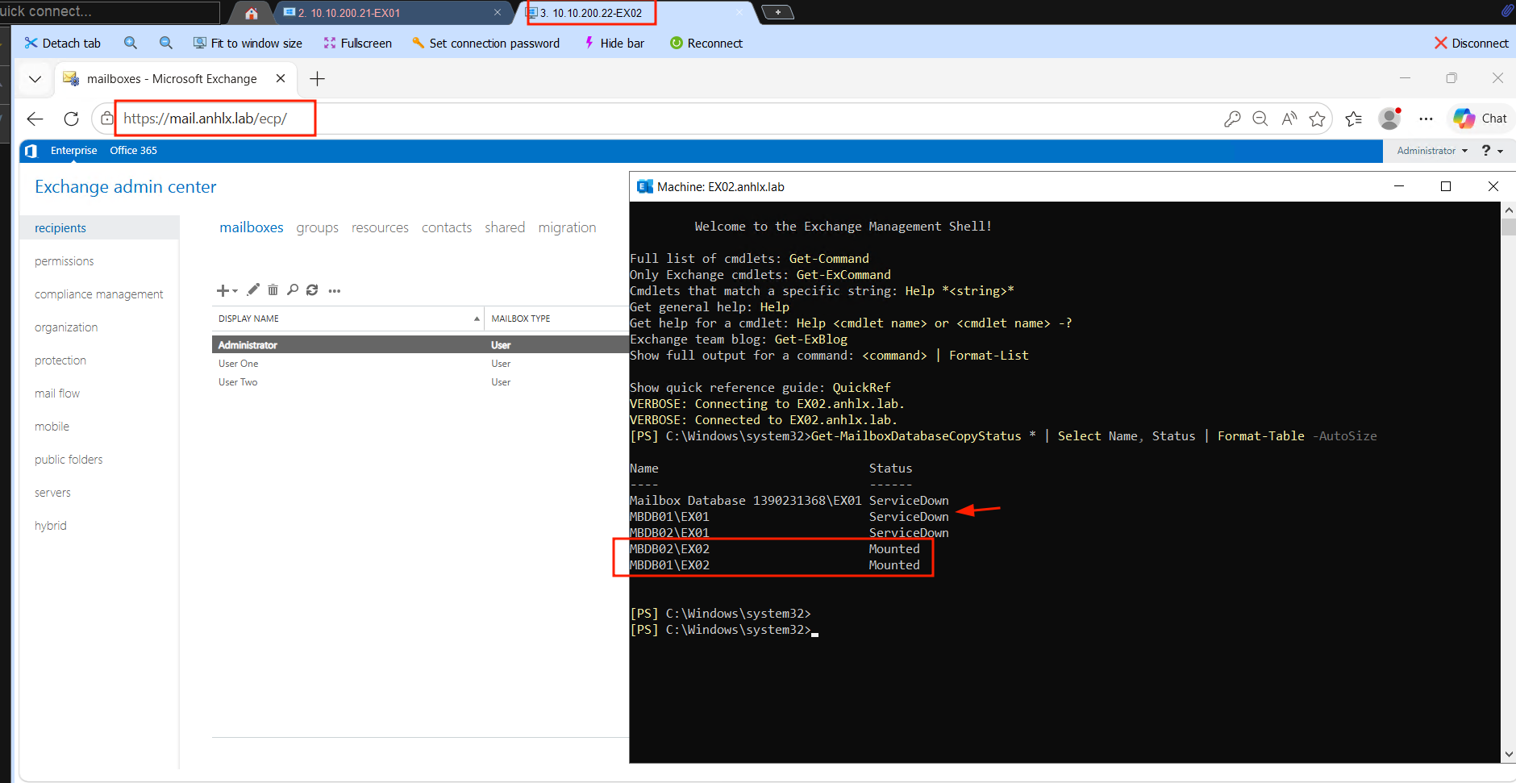The image size is (1516, 783).
Task: Open browser tab list chevron
Action: 35,79
